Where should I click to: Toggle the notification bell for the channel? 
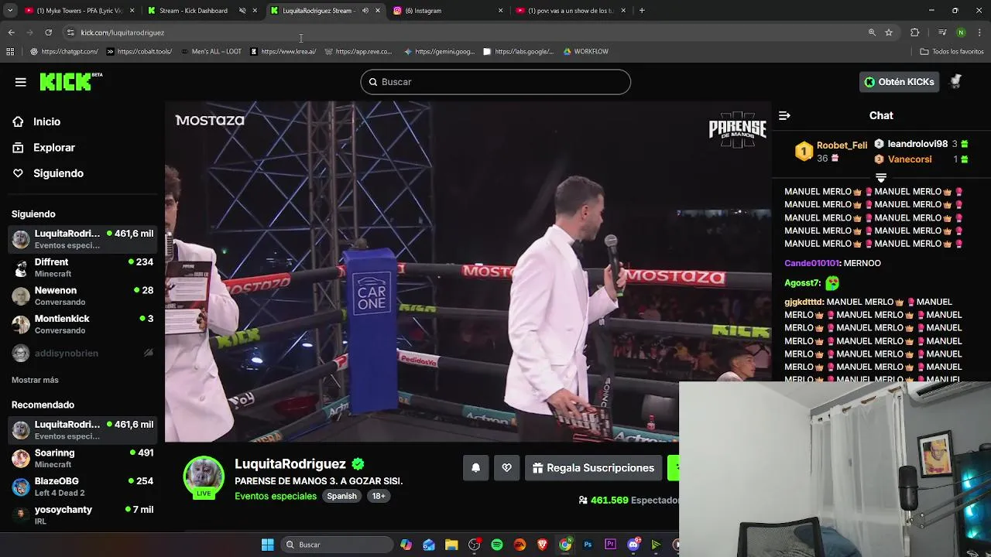(x=476, y=468)
